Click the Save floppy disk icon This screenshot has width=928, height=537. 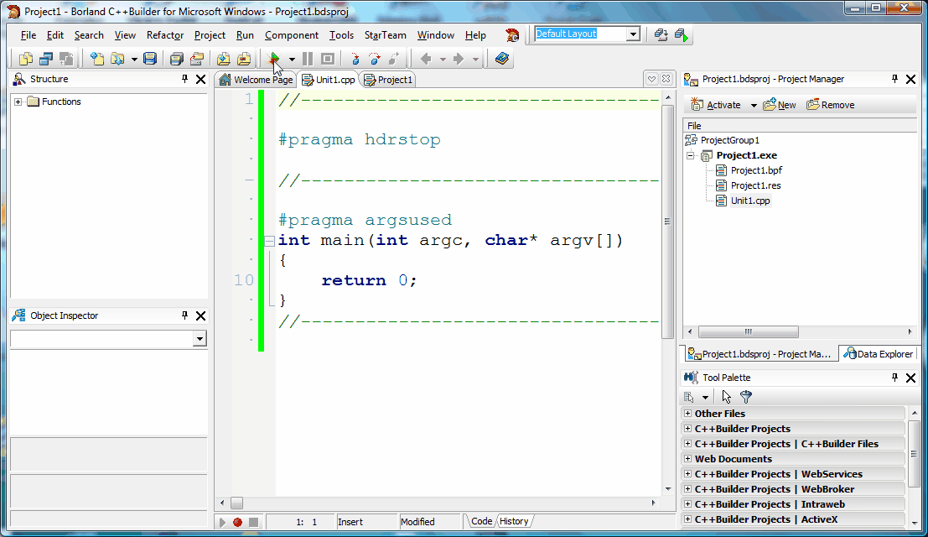[150, 59]
